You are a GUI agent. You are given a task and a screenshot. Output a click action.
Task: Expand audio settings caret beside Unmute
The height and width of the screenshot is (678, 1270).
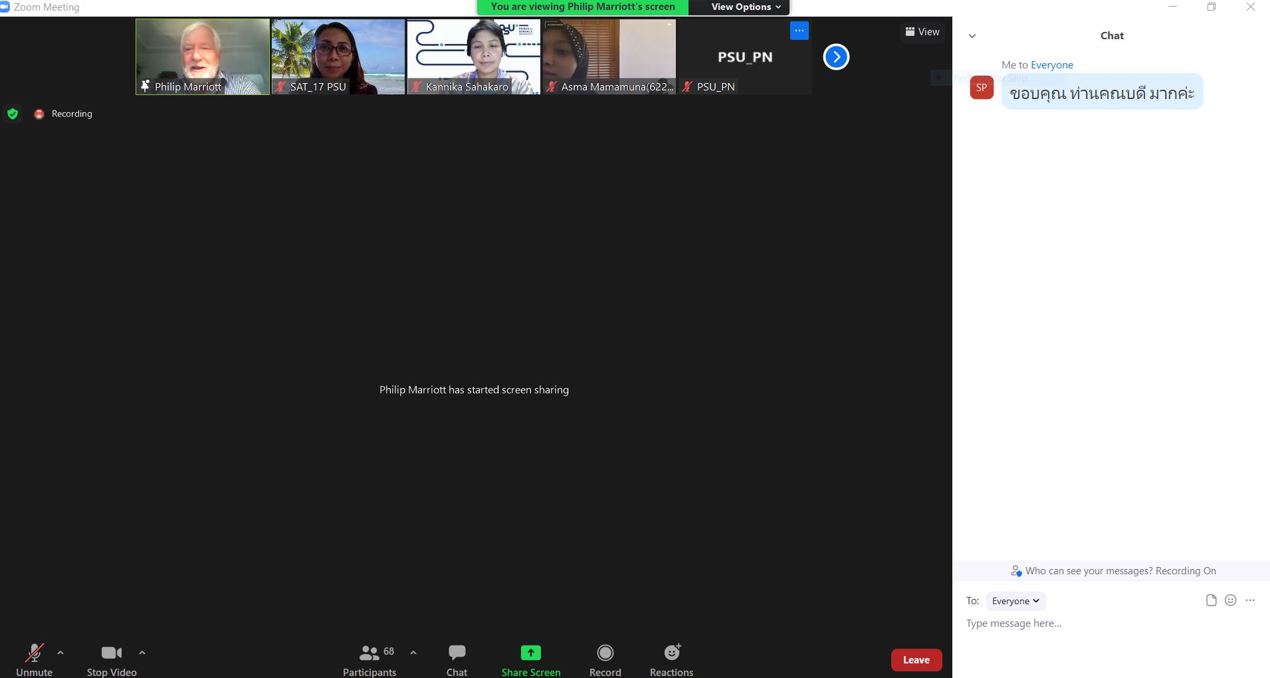pyautogui.click(x=60, y=653)
